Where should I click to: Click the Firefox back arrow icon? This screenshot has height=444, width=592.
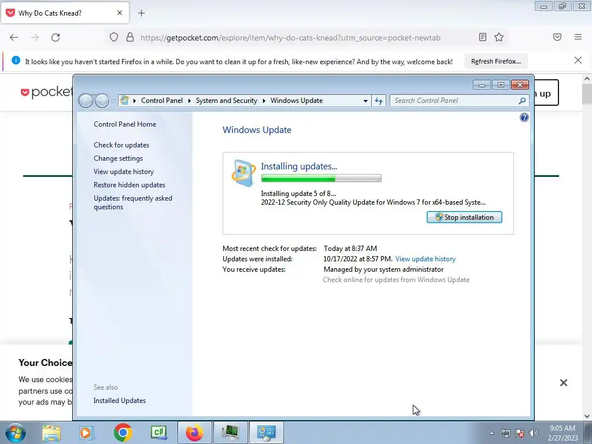point(14,38)
